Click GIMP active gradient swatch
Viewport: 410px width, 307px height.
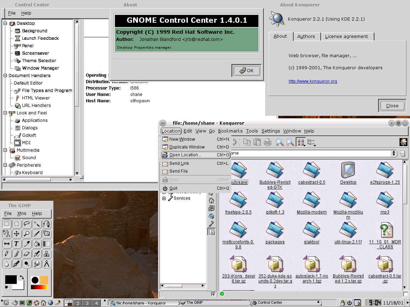click(x=40, y=287)
